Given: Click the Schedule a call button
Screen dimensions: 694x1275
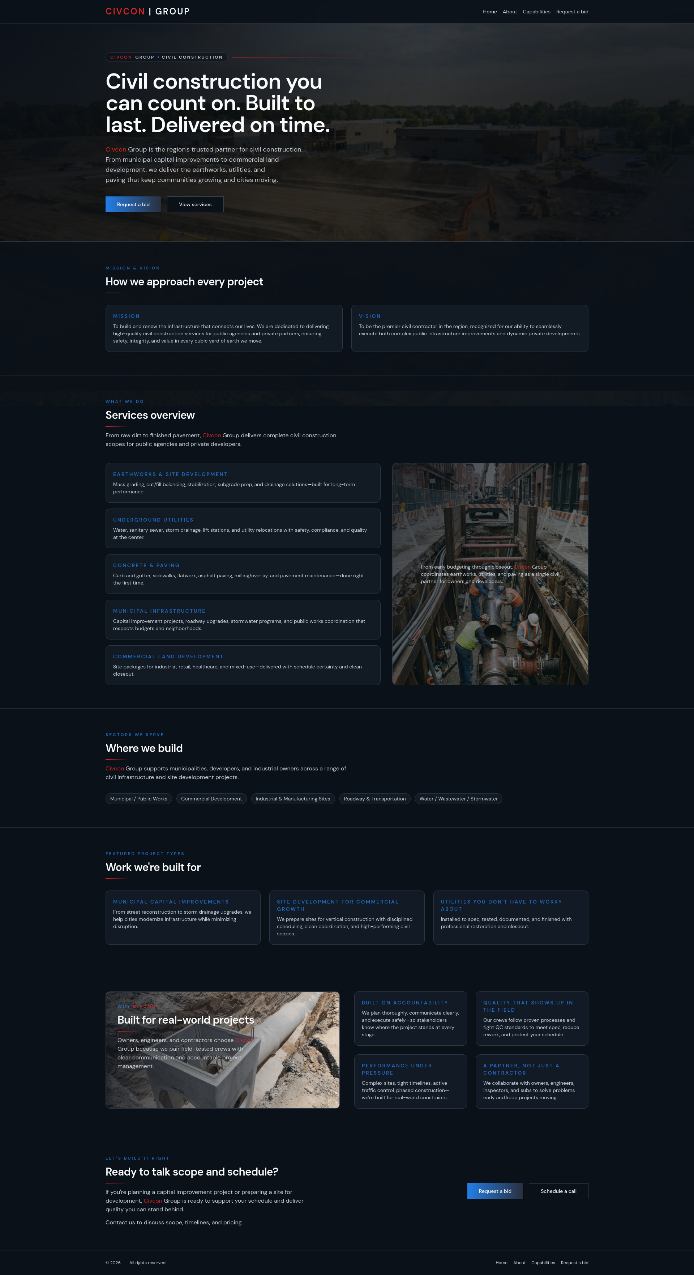Looking at the screenshot, I should [x=558, y=1191].
